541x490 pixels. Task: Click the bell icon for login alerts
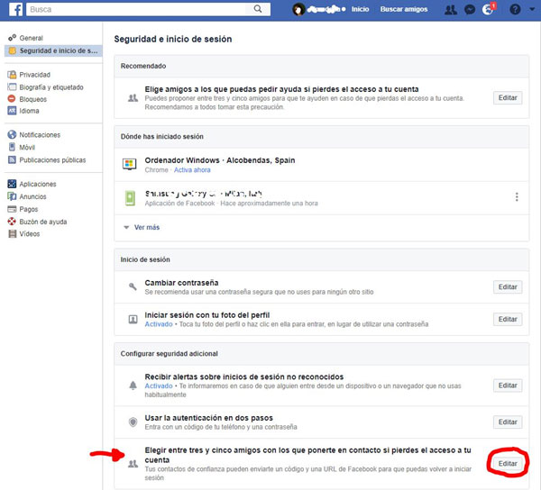click(x=133, y=386)
